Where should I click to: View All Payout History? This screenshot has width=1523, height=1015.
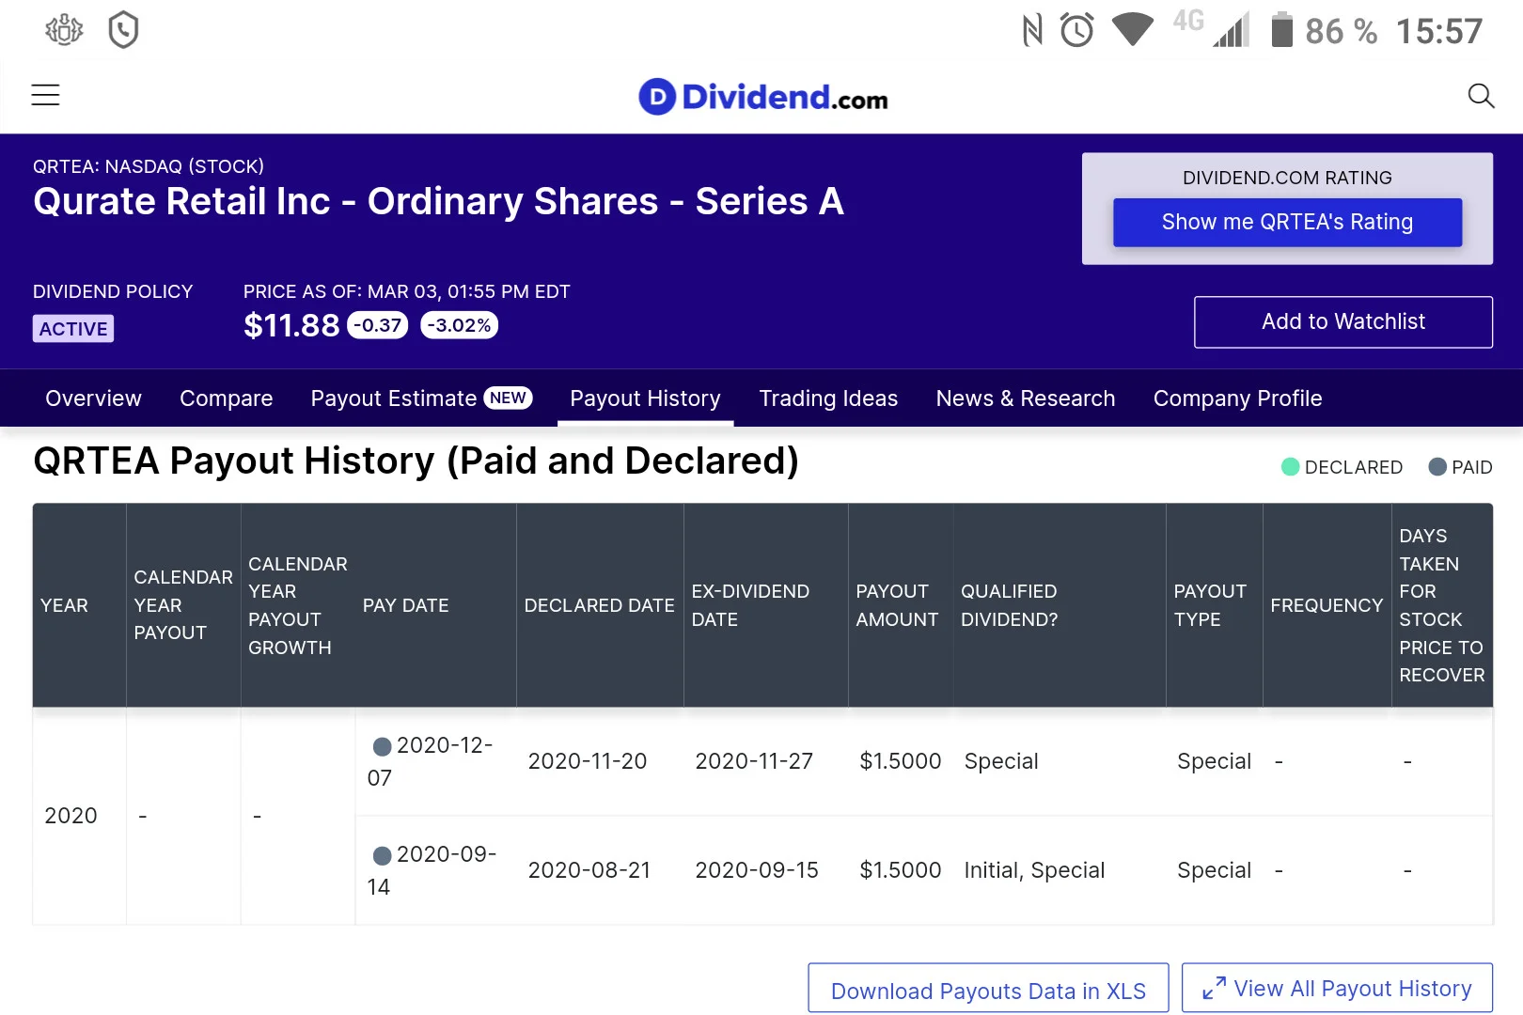(1337, 989)
